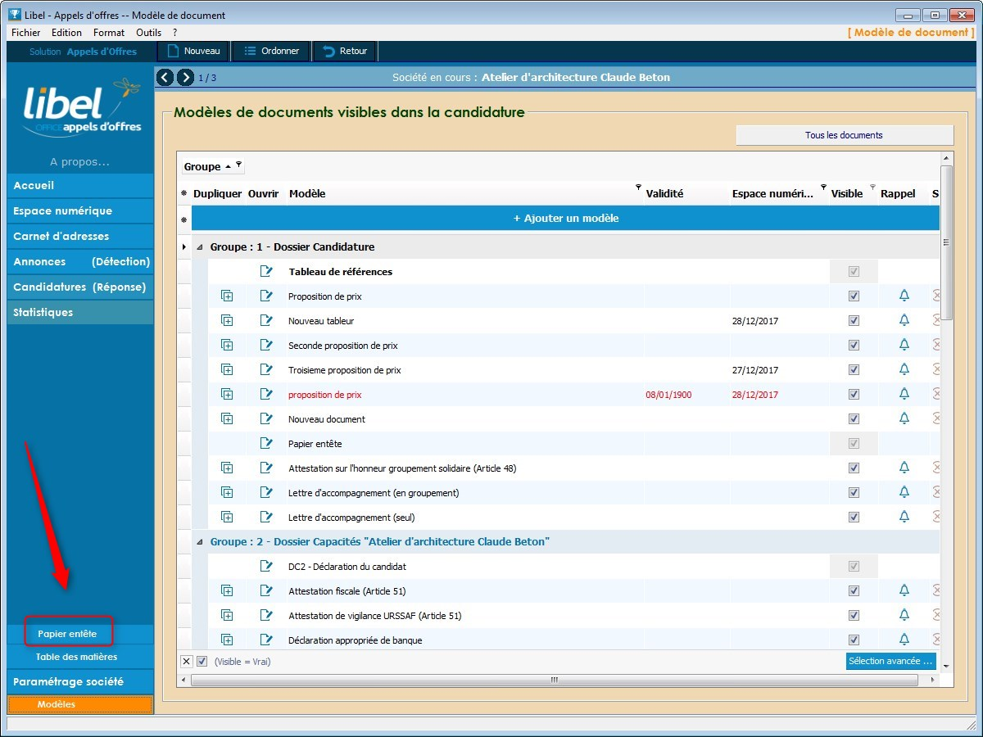Open Carnet d'adresses in sidebar

tap(80, 236)
